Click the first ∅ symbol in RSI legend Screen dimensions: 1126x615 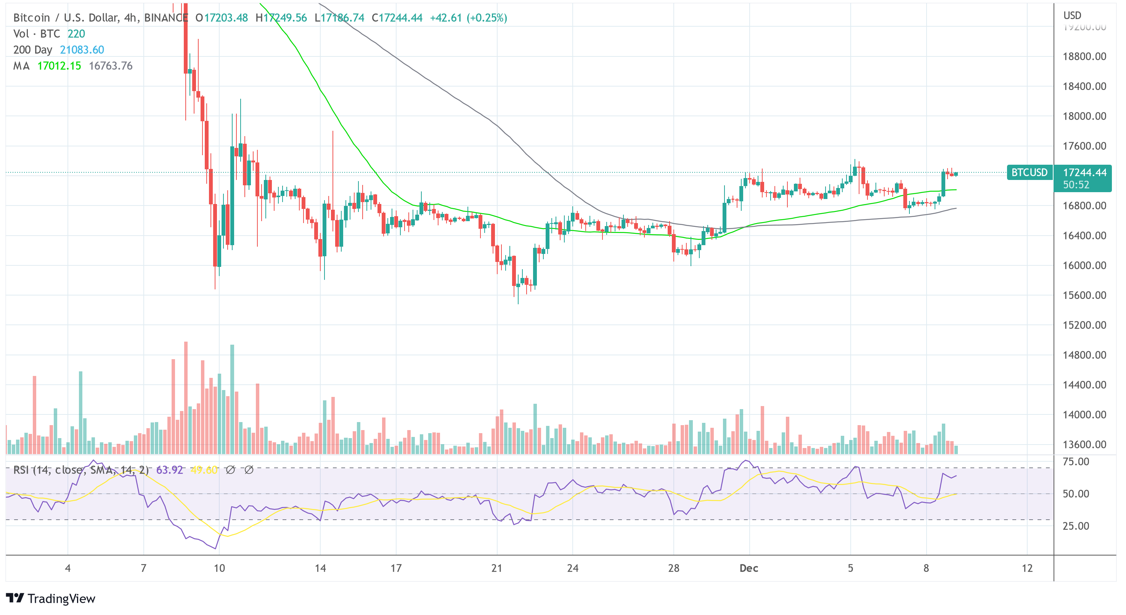230,470
